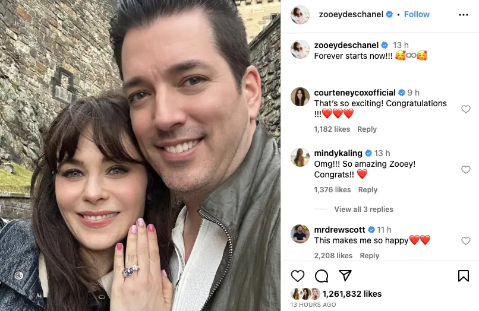Like the post with the heart icon

[x=298, y=276]
